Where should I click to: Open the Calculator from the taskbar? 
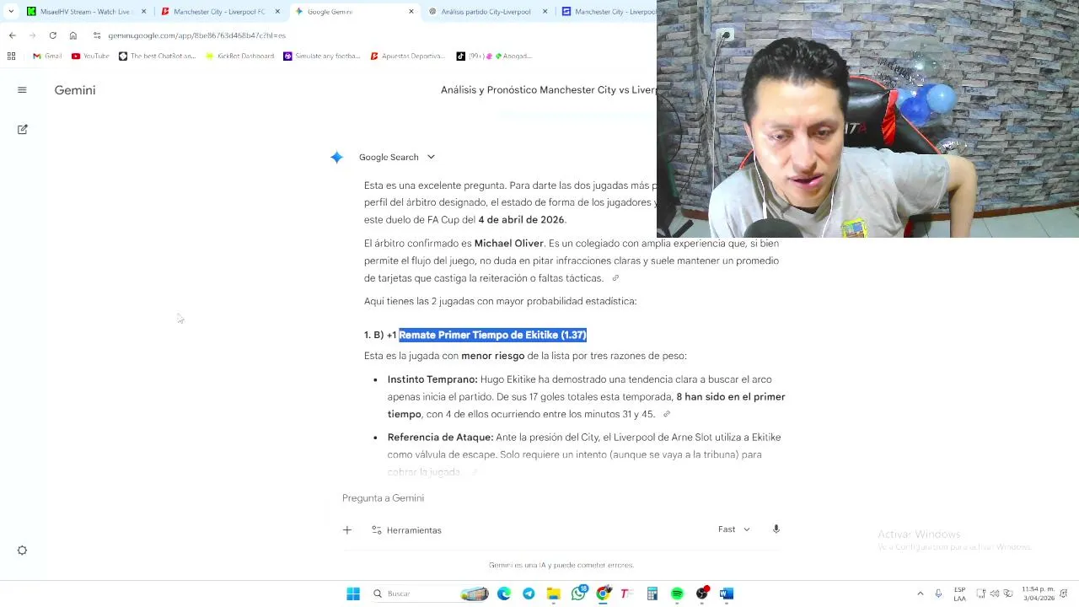click(x=652, y=594)
